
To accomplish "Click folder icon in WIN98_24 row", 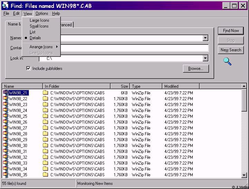I will (x=46, y=110).
